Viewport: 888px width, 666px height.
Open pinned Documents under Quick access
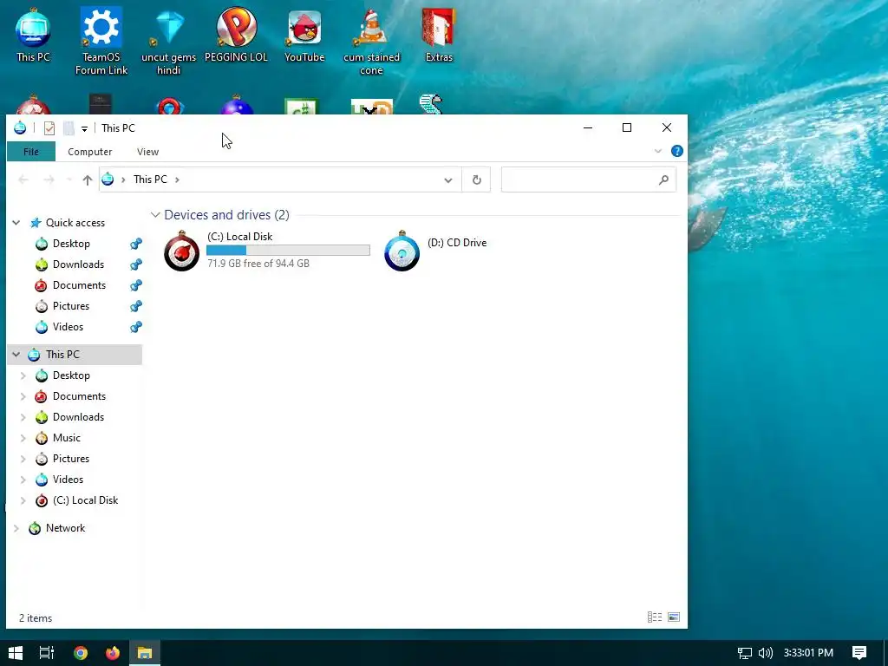point(79,285)
